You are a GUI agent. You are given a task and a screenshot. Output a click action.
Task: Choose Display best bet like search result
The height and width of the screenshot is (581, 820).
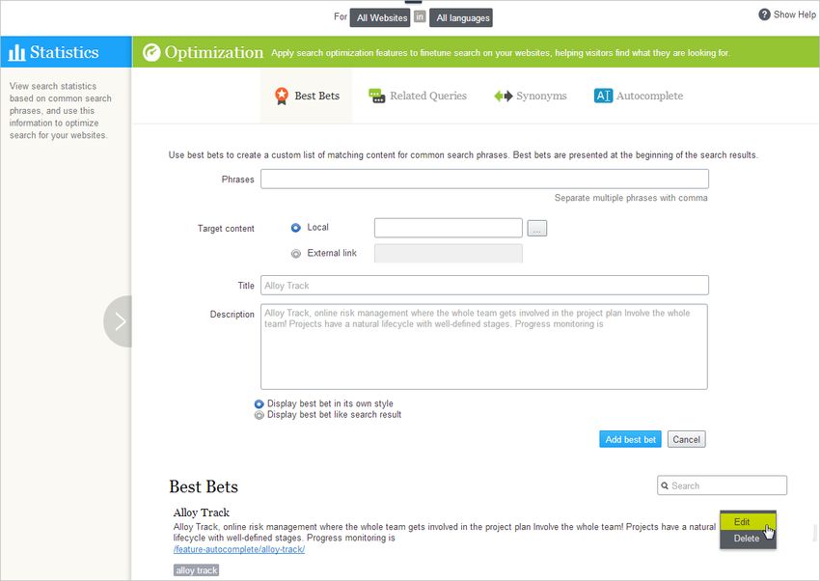[259, 415]
